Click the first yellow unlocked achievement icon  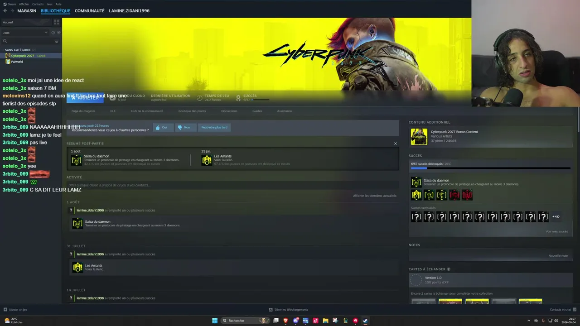(x=416, y=195)
